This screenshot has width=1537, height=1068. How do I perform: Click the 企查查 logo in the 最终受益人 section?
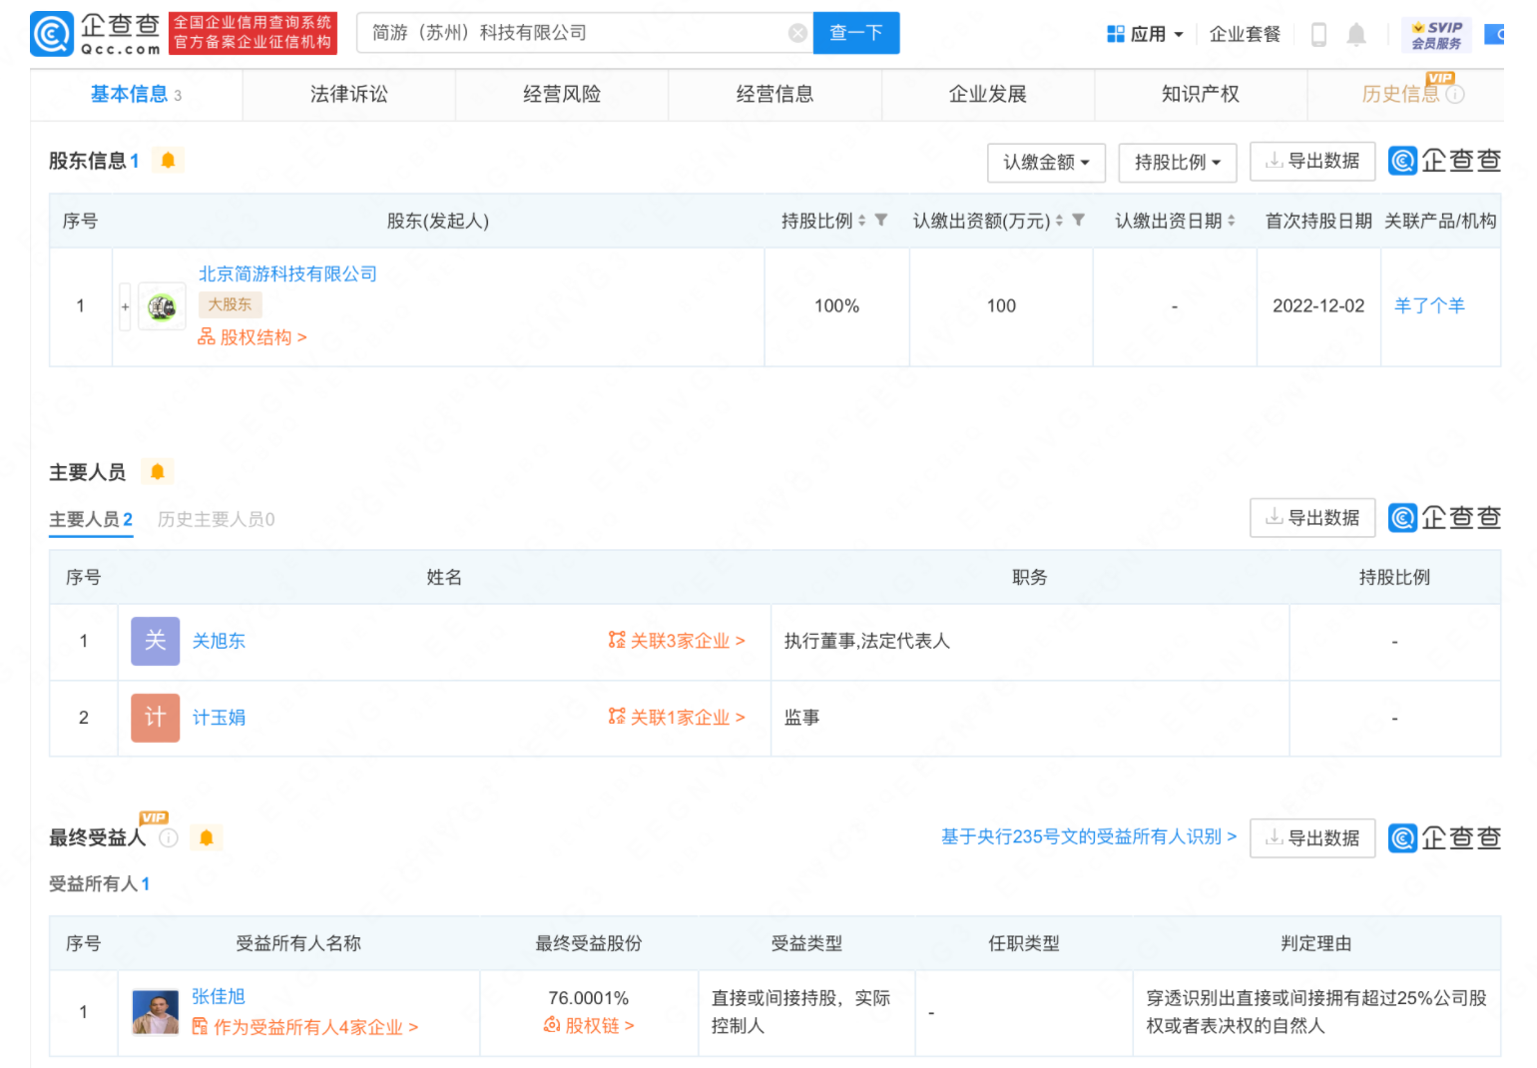[1445, 838]
